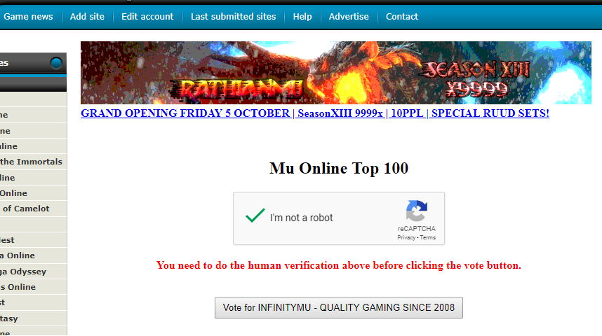
Task: Open the Game news menu item
Action: point(28,17)
